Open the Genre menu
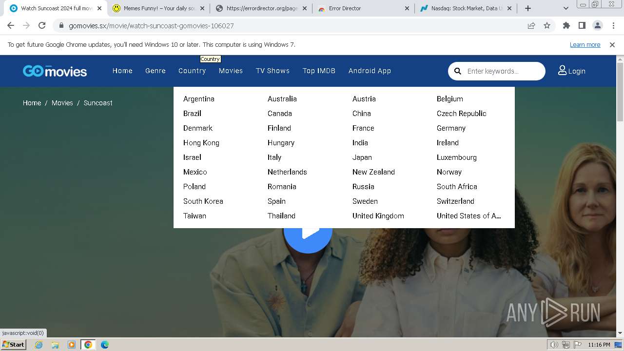Viewport: 624px width, 351px height. (156, 71)
